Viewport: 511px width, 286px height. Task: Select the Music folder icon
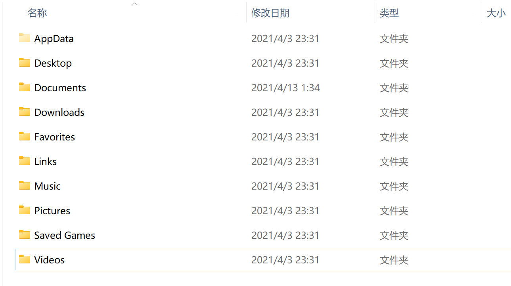[x=25, y=186]
